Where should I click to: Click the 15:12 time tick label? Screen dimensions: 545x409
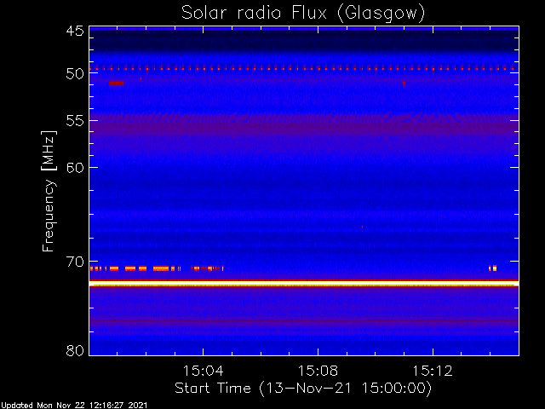[433, 371]
